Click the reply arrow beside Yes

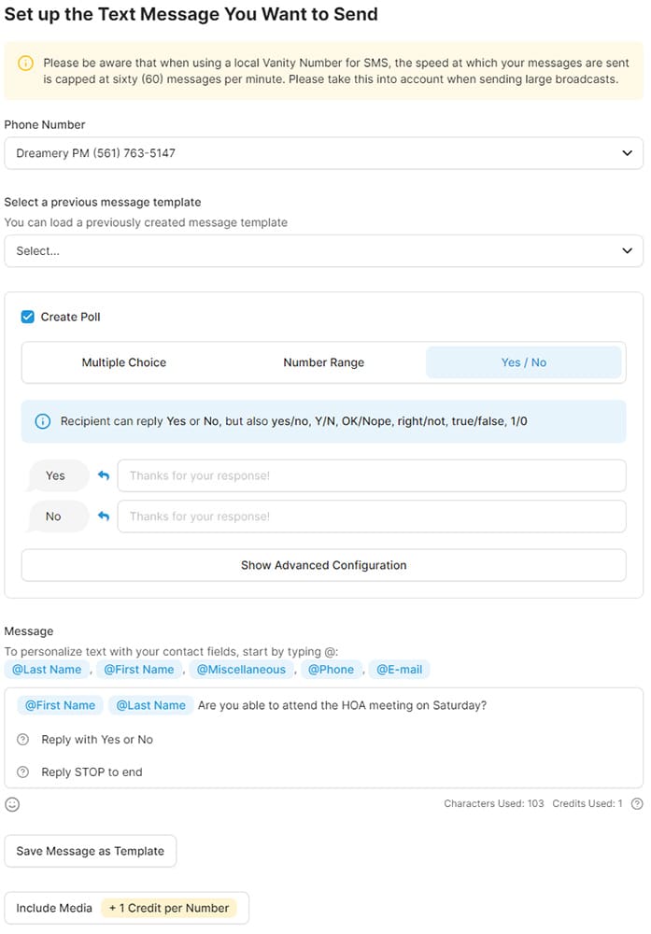point(104,475)
